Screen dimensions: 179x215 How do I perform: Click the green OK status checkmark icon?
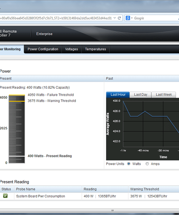click(x=5, y=196)
